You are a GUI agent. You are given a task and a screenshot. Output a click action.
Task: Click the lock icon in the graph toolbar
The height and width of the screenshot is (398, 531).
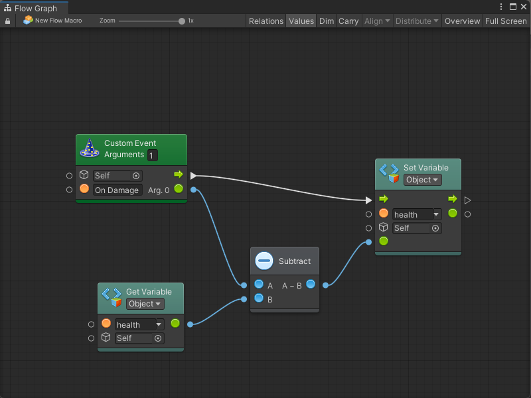point(8,21)
